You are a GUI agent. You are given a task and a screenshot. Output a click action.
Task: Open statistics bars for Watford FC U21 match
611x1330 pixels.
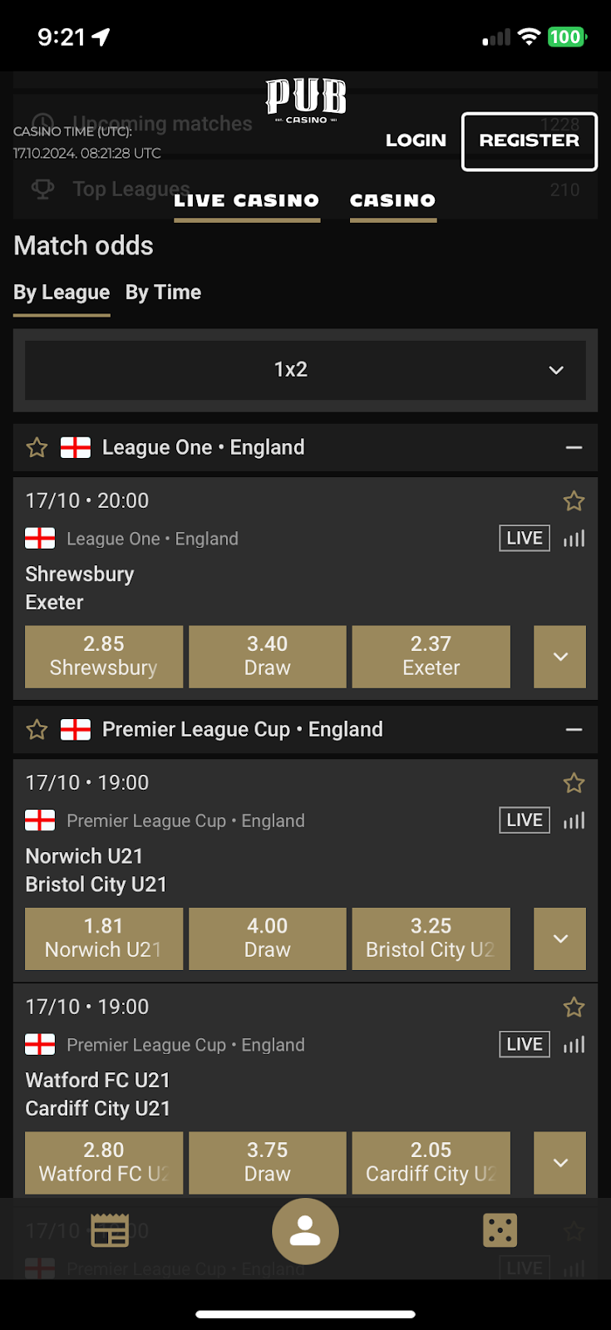click(x=574, y=1045)
